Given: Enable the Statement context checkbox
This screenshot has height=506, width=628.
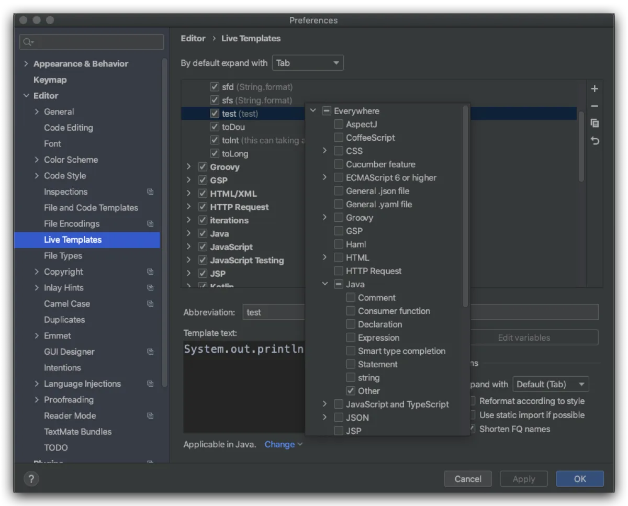Looking at the screenshot, I should (351, 364).
